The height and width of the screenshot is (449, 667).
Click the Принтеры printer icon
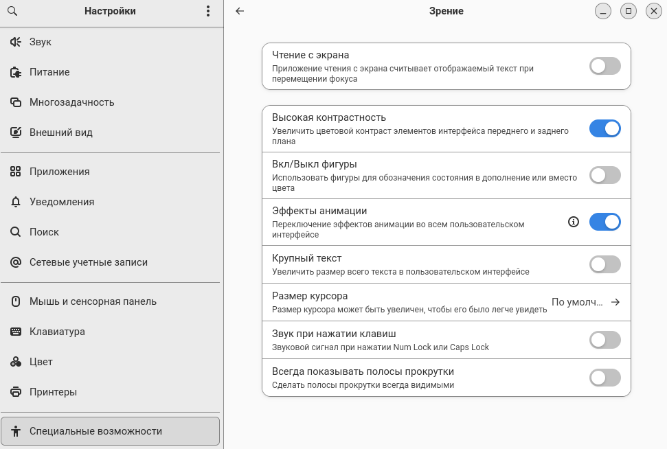[x=16, y=392]
